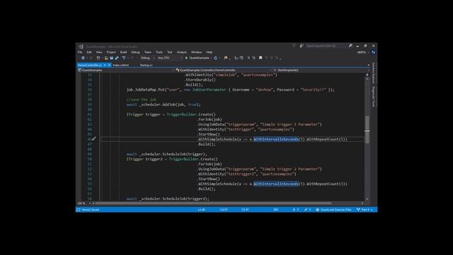This screenshot has width=453, height=255.
Task: Click the split editor handle above scrollbar
Action: (367, 74)
